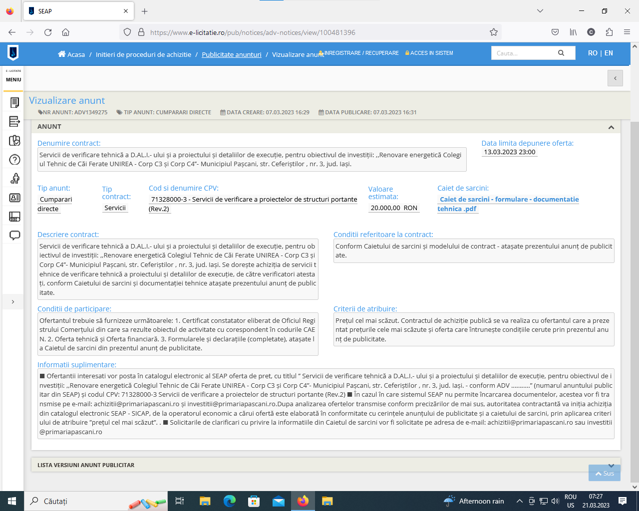The height and width of the screenshot is (511, 639).
Task: Open Initieri de proceduri de achizitie breadcrumb
Action: click(143, 54)
